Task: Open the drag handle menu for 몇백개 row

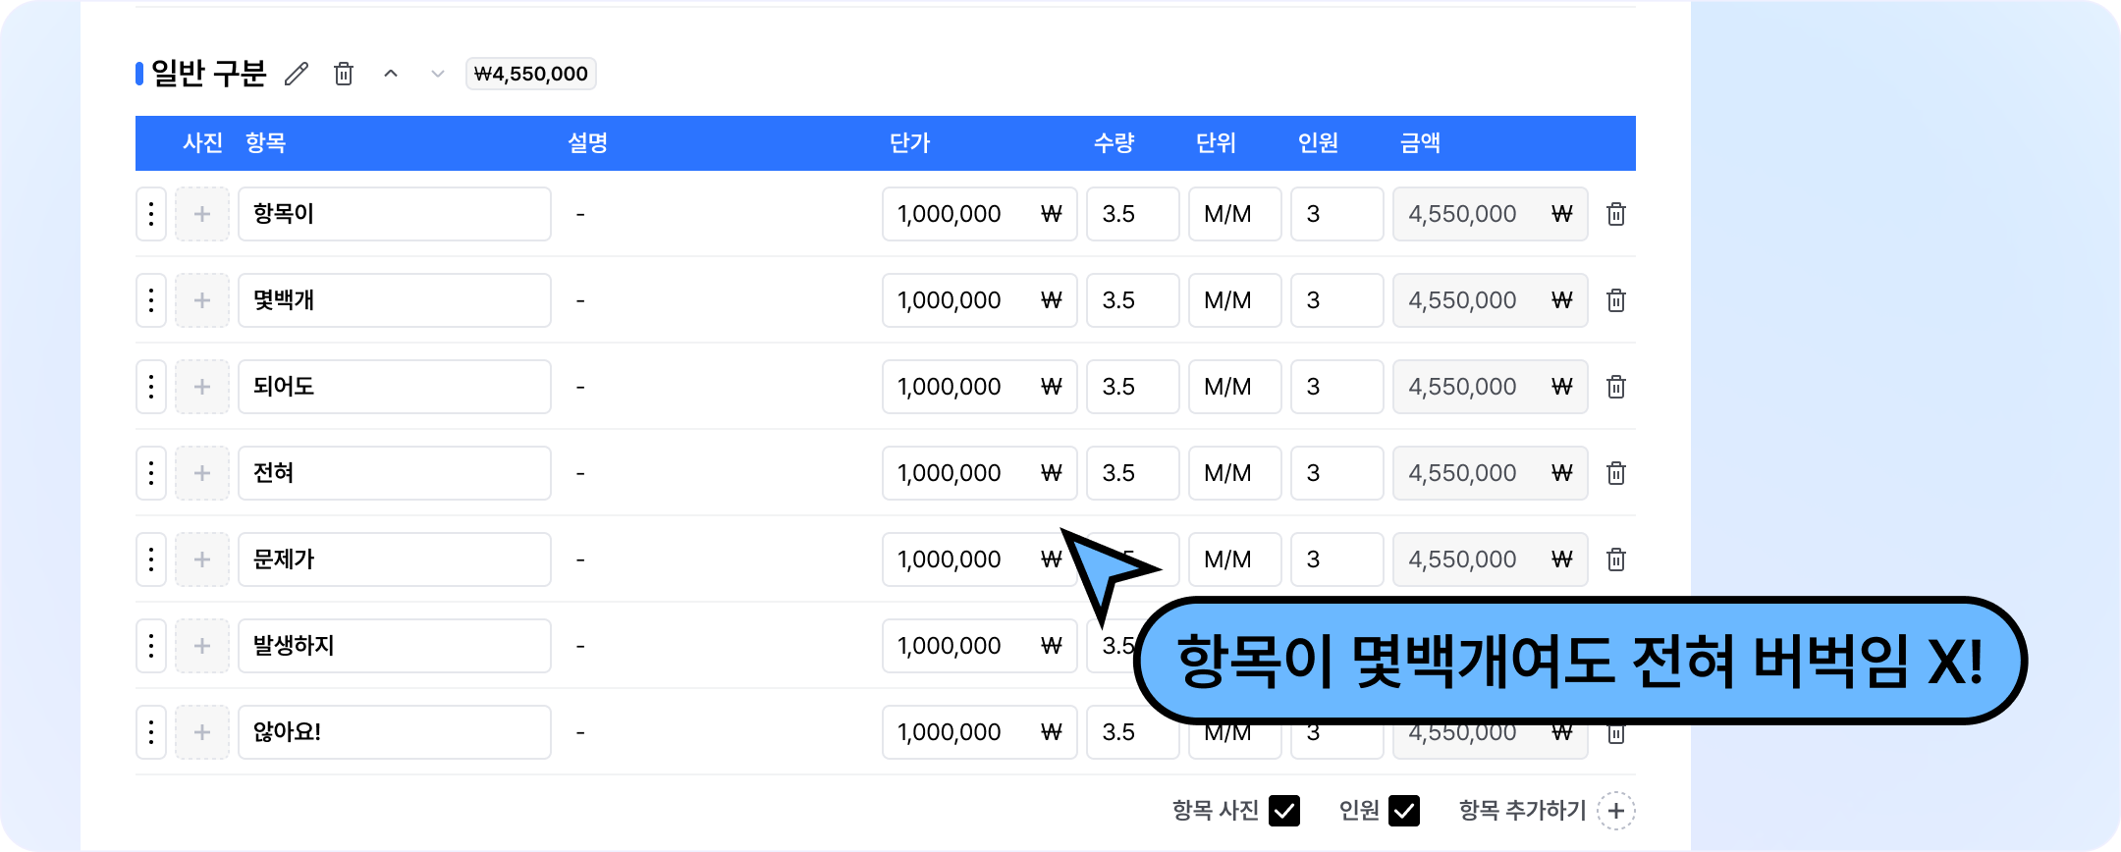Action: pyautogui.click(x=151, y=300)
